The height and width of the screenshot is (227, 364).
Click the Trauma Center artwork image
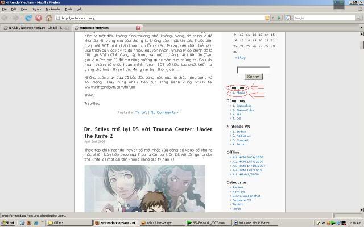point(144,189)
